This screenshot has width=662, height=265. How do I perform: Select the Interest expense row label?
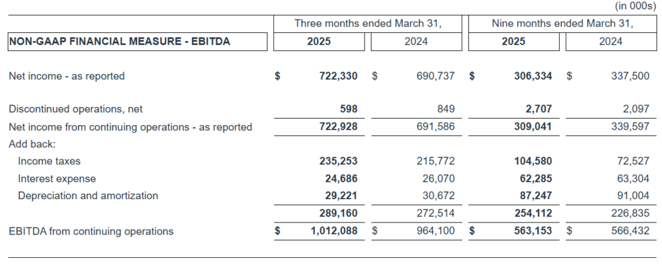pos(57,179)
